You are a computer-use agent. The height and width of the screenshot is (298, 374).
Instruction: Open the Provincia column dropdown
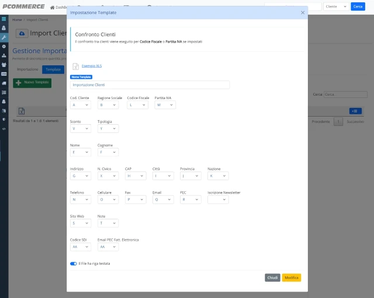coord(191,176)
